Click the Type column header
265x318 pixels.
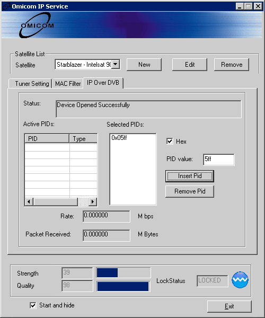point(83,139)
